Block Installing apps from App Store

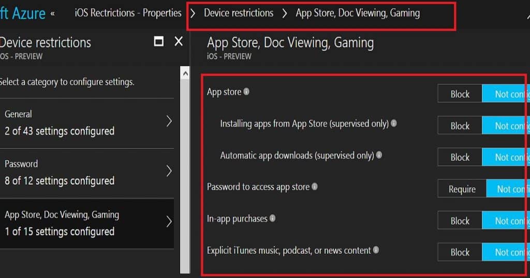point(460,126)
